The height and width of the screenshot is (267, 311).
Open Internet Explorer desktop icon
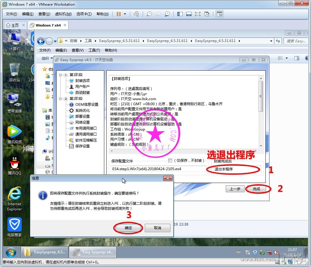[x=14, y=199]
